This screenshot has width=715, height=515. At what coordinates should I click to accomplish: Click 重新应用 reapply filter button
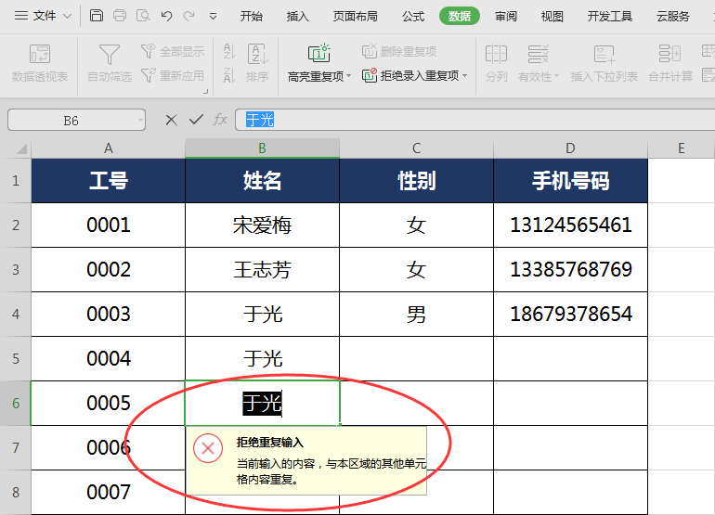(174, 75)
